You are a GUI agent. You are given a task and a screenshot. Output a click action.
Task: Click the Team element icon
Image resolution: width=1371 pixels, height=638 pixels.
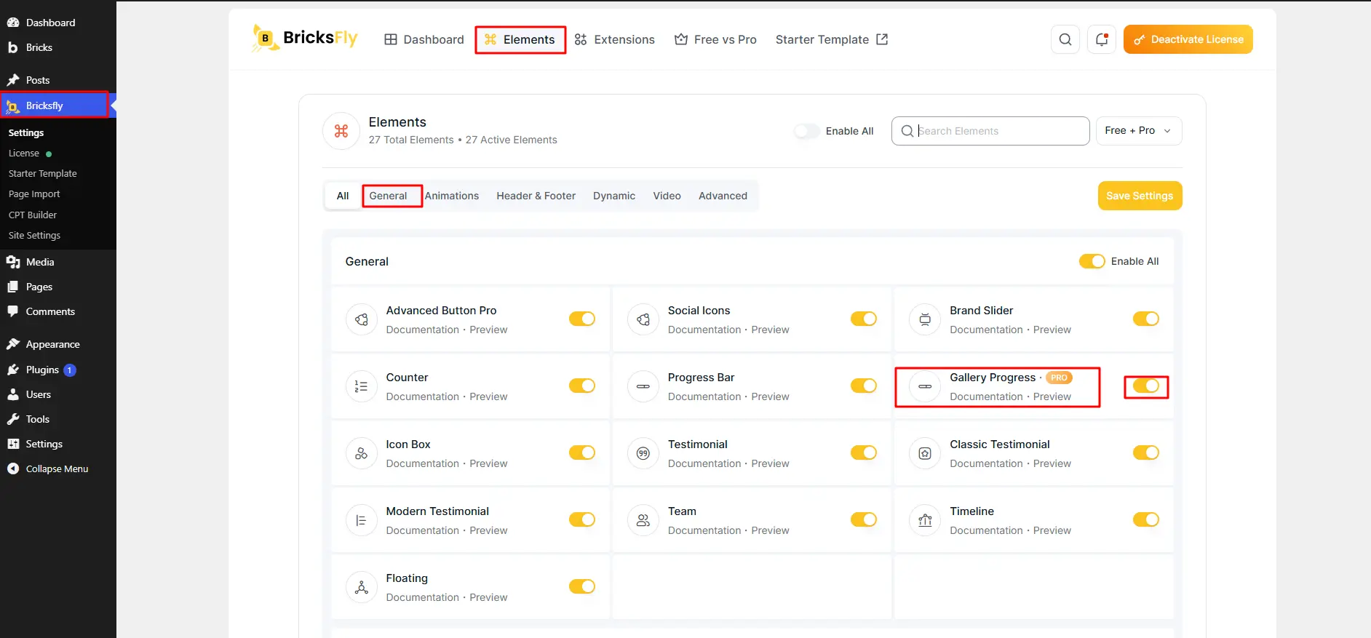[643, 520]
